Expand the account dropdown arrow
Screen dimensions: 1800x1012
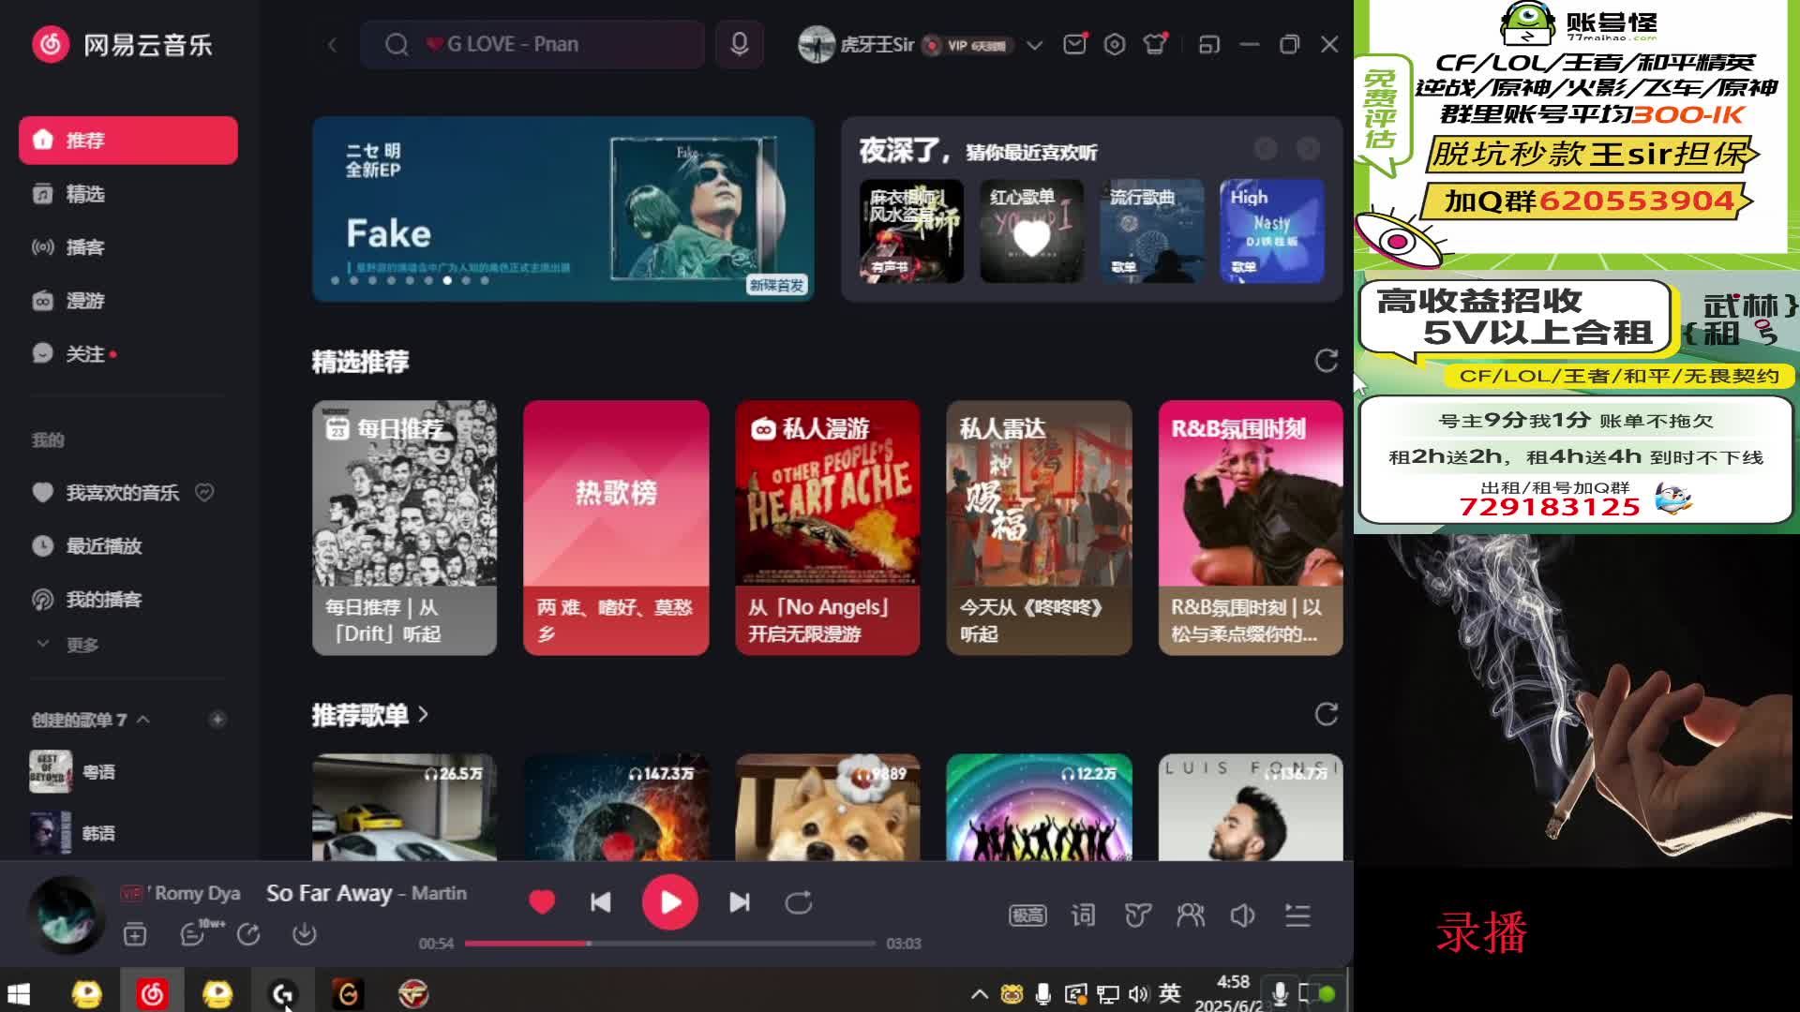1034,45
